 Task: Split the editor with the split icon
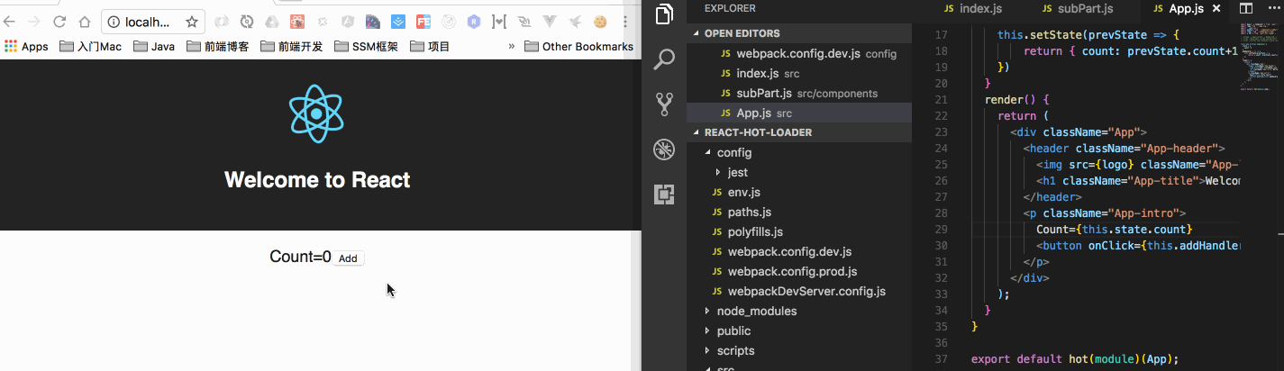coord(1245,8)
